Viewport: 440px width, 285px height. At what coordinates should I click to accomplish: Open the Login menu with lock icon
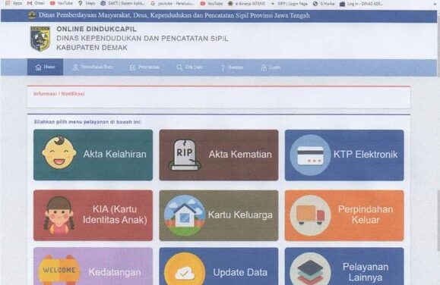[271, 67]
